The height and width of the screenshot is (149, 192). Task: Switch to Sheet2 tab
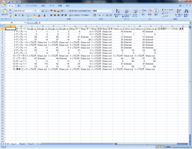click(x=22, y=144)
